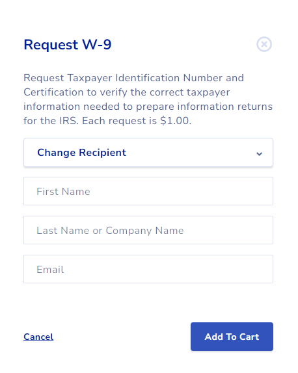Dismiss the dialog with the circled X icon
This screenshot has width=298, height=373.
pos(264,44)
